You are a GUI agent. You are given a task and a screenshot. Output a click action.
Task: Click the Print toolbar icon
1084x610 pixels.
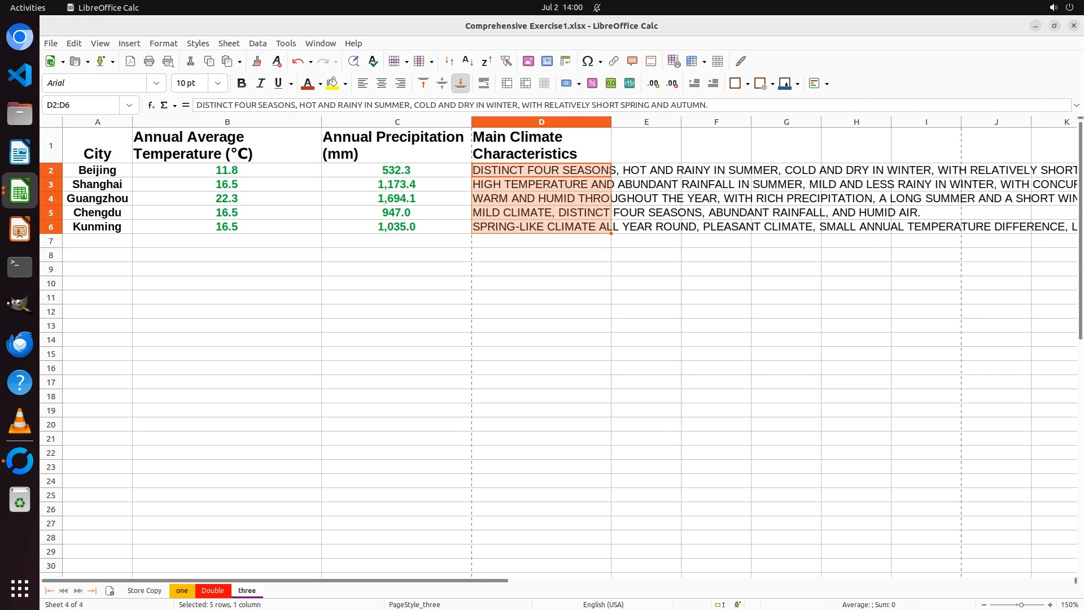pyautogui.click(x=149, y=61)
